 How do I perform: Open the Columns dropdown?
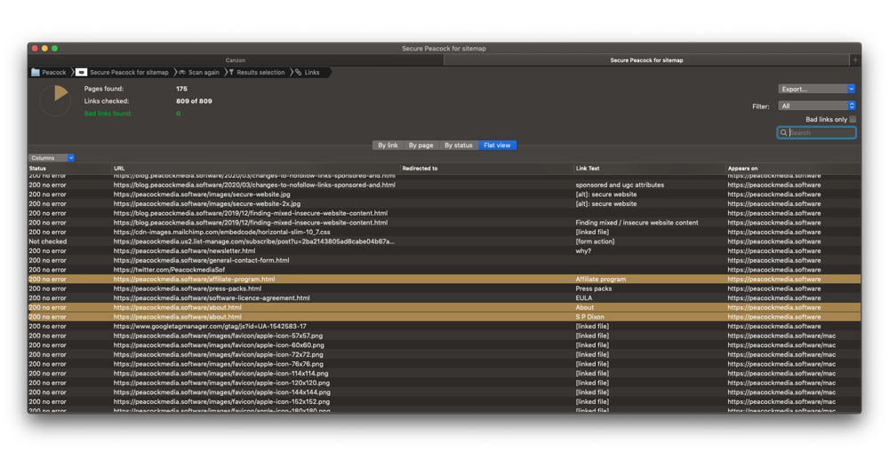(x=52, y=158)
